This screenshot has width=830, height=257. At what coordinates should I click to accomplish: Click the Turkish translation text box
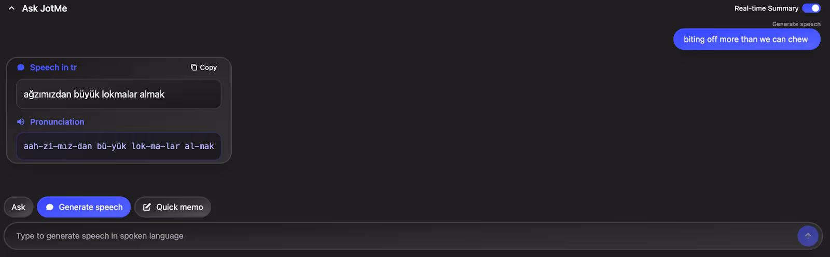click(119, 94)
